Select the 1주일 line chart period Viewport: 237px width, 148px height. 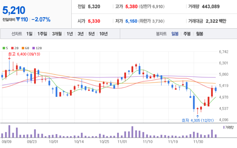(x=42, y=34)
